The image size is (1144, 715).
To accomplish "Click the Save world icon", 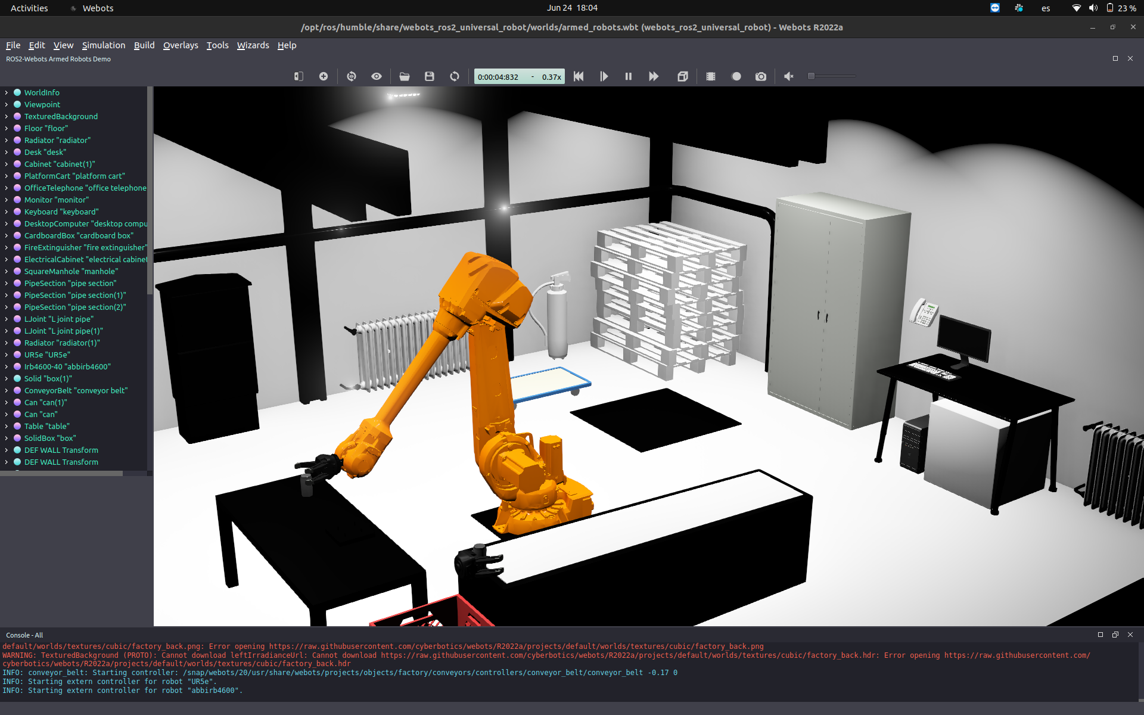I will 428,76.
